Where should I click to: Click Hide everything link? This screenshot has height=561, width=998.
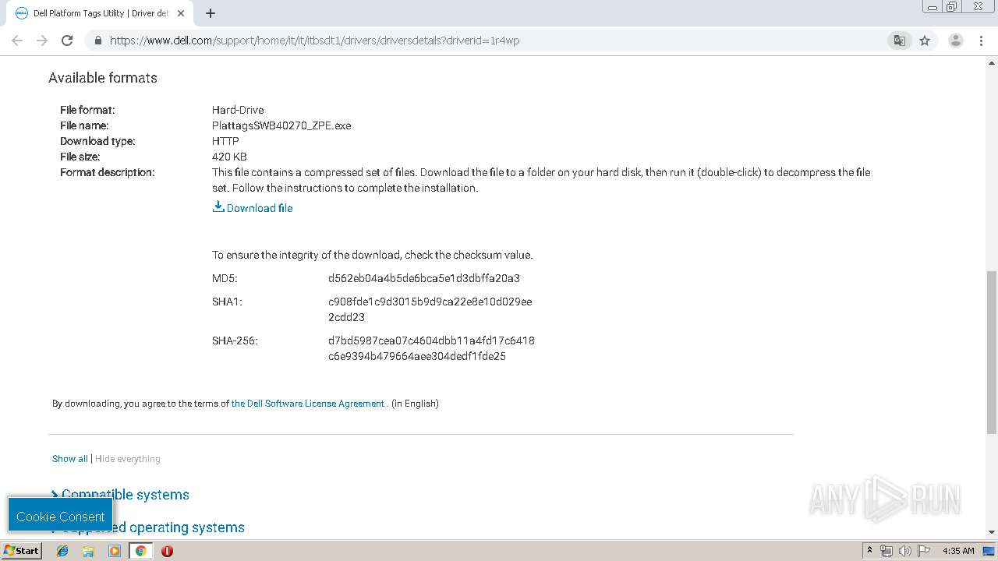click(x=127, y=459)
